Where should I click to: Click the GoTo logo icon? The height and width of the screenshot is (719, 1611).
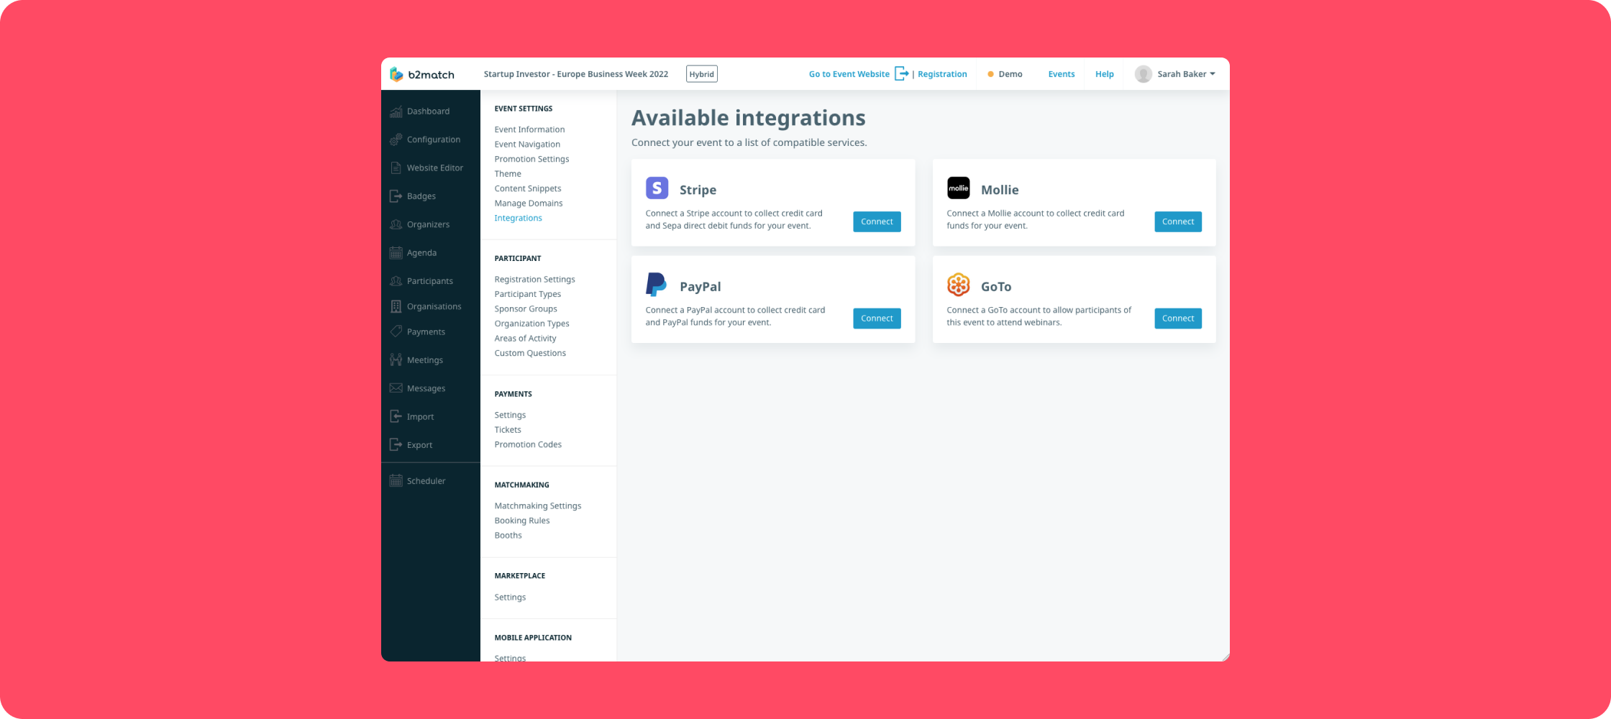tap(958, 285)
